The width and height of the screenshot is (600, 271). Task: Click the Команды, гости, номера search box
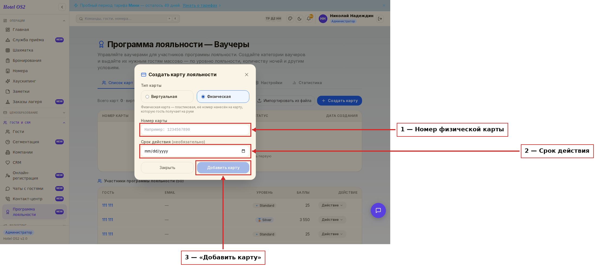tap(128, 19)
